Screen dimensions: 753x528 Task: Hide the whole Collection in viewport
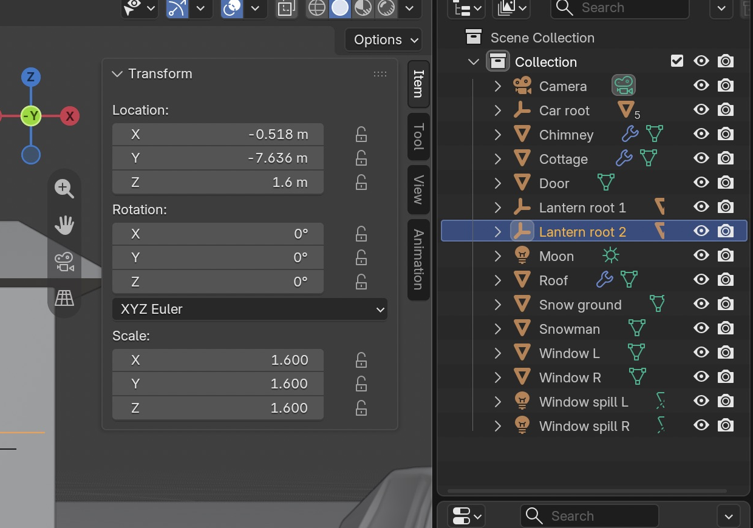[x=701, y=61]
